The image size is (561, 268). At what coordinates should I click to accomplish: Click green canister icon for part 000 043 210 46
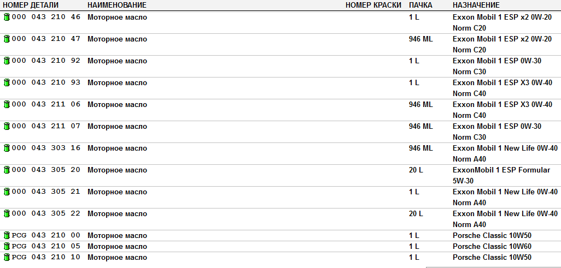[7, 17]
